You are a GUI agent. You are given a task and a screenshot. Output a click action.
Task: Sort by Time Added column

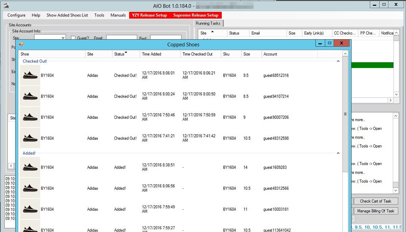point(160,54)
